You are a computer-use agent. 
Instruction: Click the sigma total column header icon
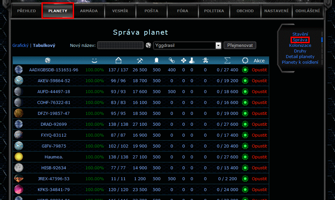point(227,60)
